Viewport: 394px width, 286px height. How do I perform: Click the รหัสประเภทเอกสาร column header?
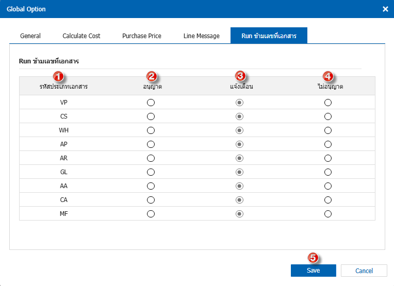[63, 87]
